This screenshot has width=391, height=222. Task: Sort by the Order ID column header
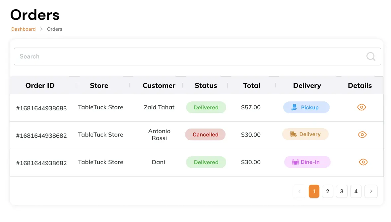point(40,86)
